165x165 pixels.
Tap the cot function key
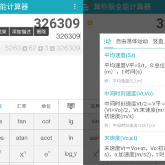tap(46, 121)
